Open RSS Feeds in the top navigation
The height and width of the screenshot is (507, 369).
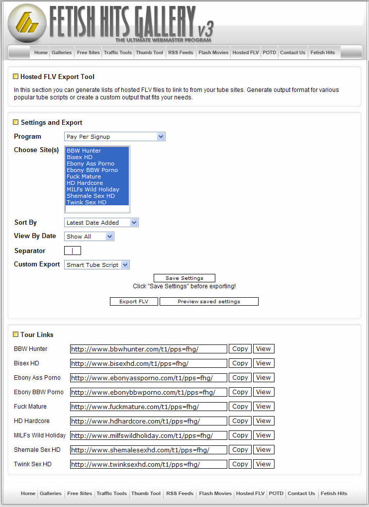point(181,52)
